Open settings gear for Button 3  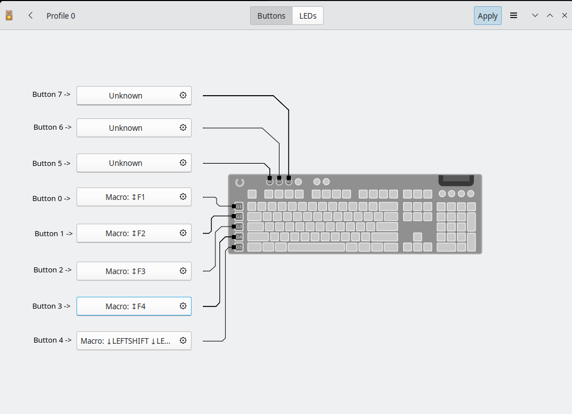coord(183,306)
